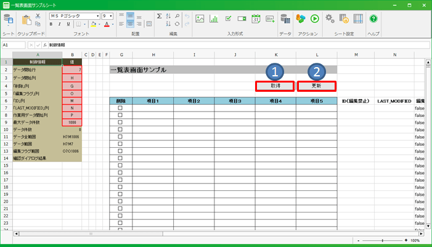Click the database icon in データ group

(285, 18)
